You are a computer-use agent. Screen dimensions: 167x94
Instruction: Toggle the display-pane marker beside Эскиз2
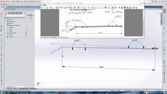(x=27, y=37)
